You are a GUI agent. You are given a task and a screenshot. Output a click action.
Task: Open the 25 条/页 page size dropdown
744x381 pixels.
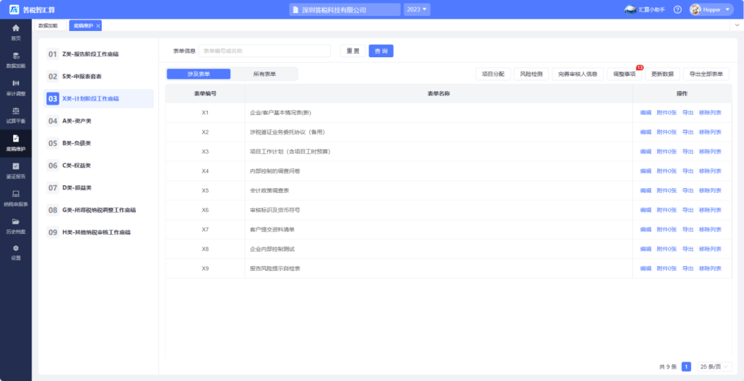tap(714, 367)
